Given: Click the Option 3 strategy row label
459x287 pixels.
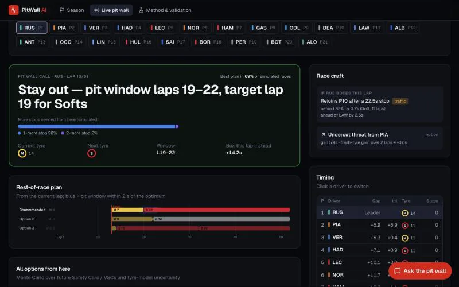Looking at the screenshot, I should (26, 228).
